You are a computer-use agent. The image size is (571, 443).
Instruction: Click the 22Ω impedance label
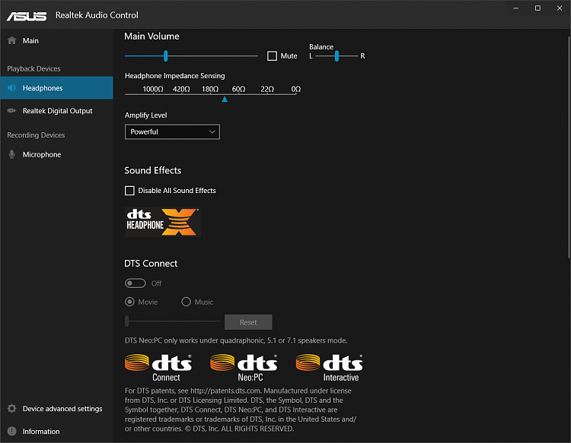267,89
